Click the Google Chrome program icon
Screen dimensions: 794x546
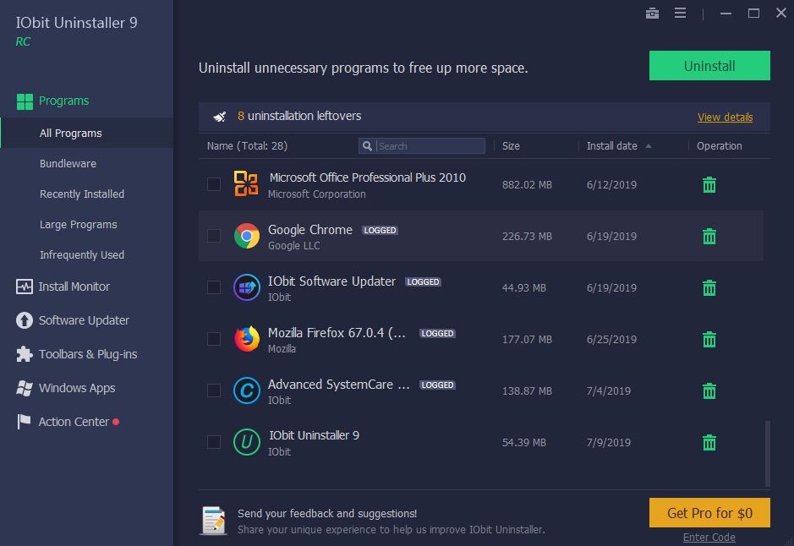pyautogui.click(x=247, y=236)
